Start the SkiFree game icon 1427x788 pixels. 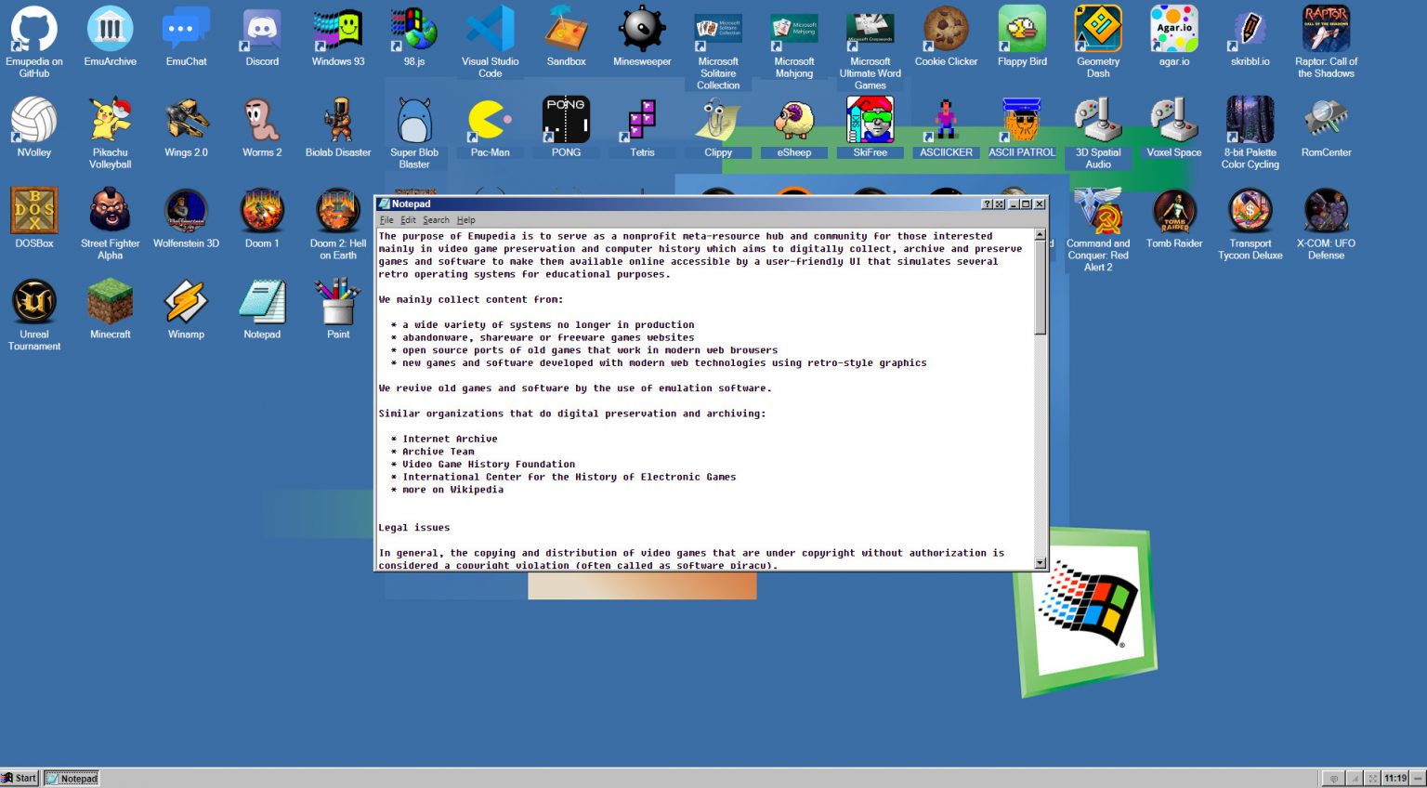(870, 119)
